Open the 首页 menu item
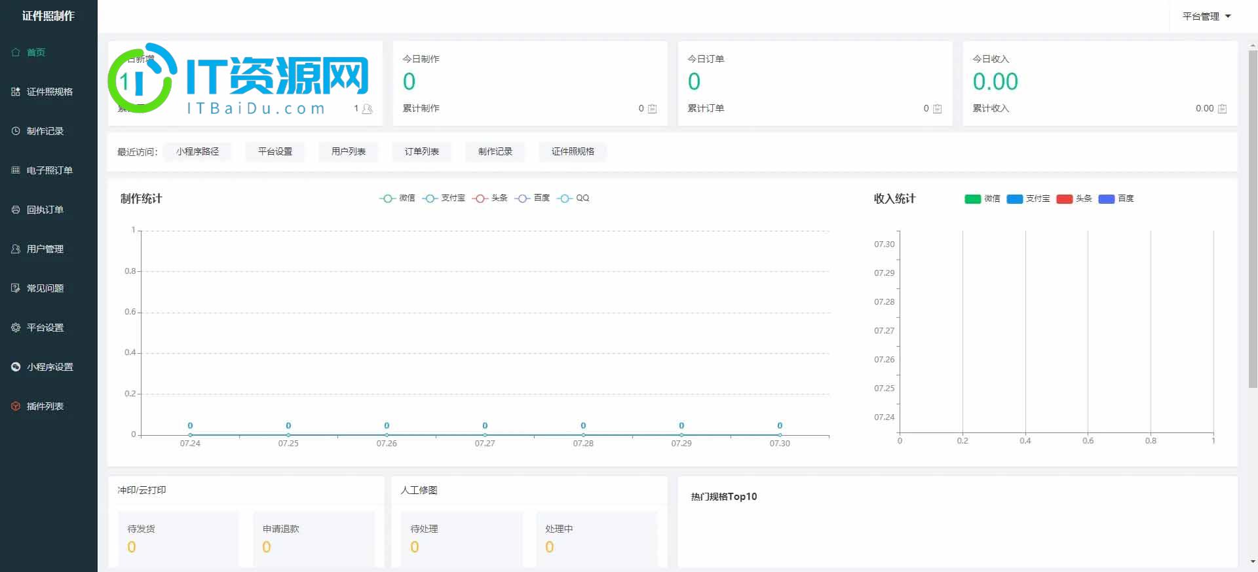This screenshot has width=1258, height=572. pos(48,52)
